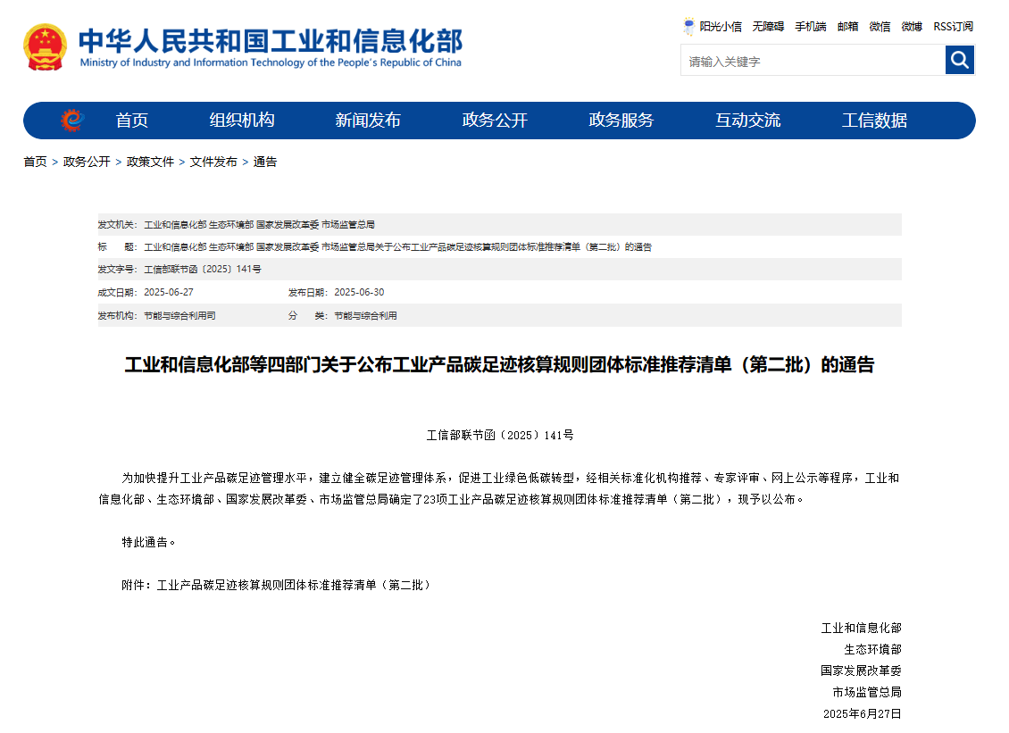Click the national emblem logo
This screenshot has width=1009, height=733.
tap(45, 47)
